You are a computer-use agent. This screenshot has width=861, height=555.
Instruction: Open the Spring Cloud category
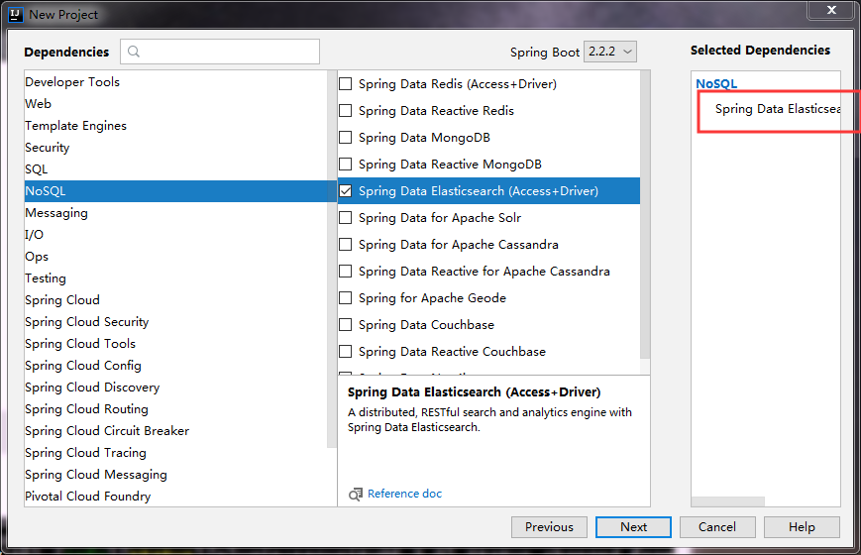175,300
